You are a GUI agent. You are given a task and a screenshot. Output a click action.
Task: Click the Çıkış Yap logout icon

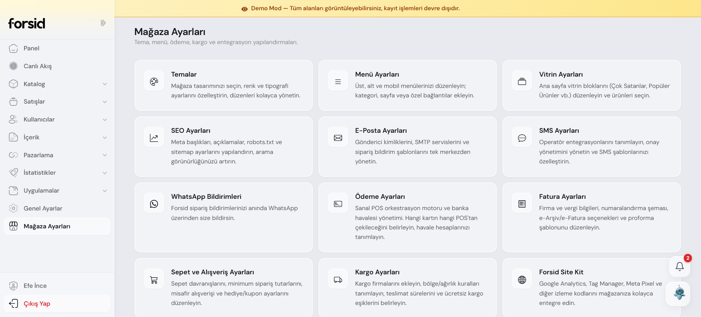point(14,304)
